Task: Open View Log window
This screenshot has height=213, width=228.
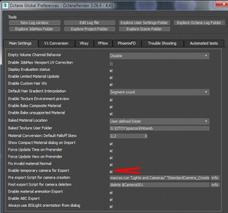Action: coord(35,23)
